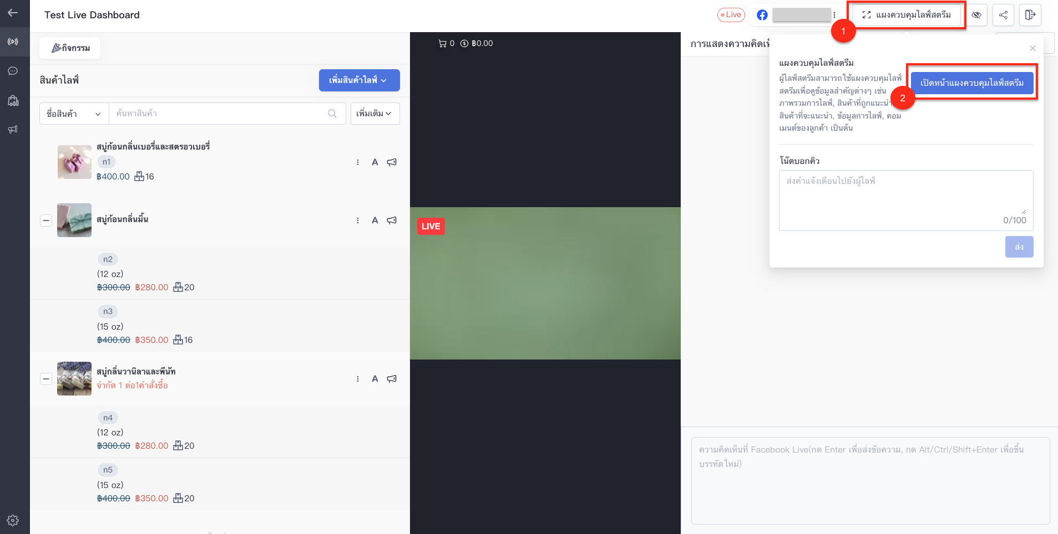This screenshot has height=534, width=1058.
Task: Click การแสดงความคิดเห็น comments panel heading
Action: click(x=730, y=44)
